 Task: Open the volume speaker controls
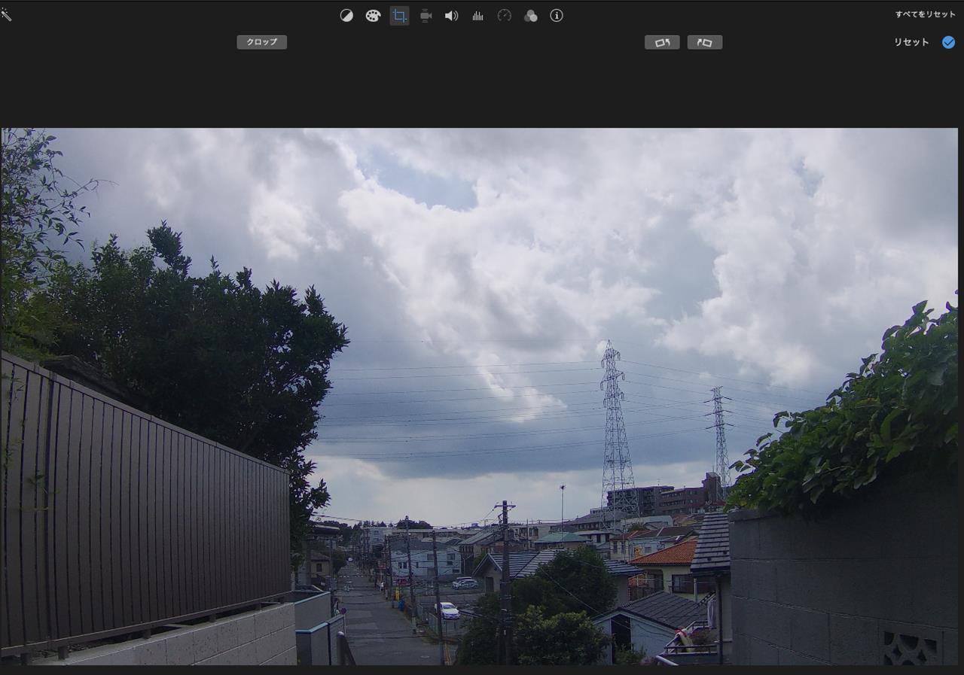coord(452,16)
